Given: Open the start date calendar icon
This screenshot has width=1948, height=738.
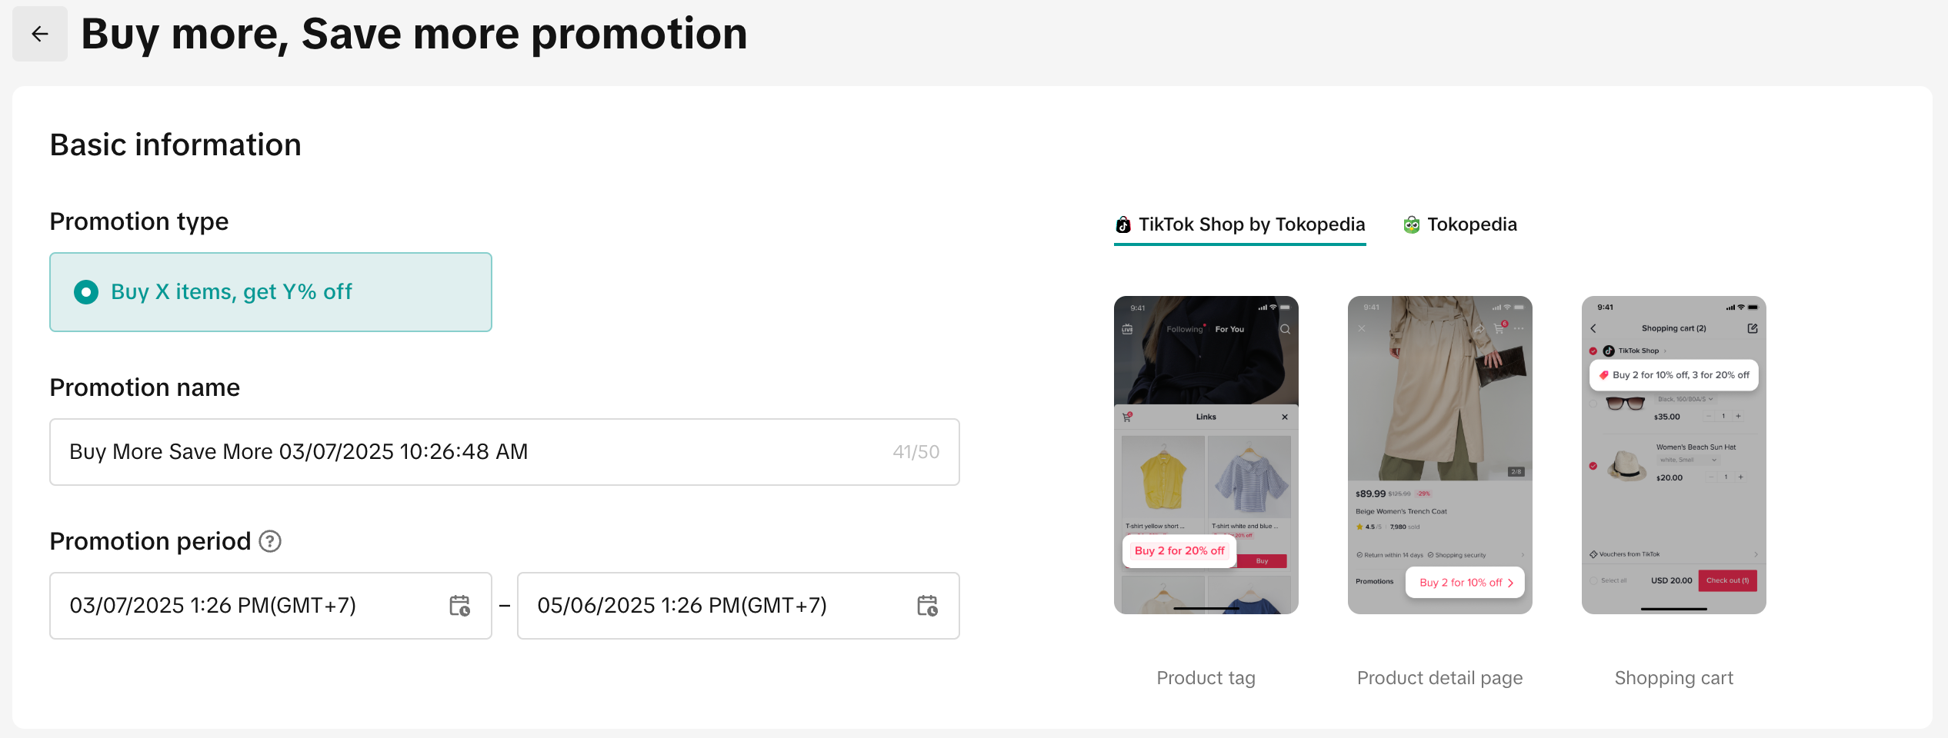Looking at the screenshot, I should [x=459, y=606].
